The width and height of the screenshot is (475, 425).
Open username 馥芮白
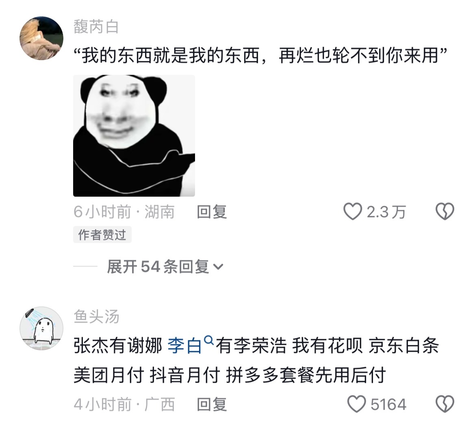click(x=96, y=27)
